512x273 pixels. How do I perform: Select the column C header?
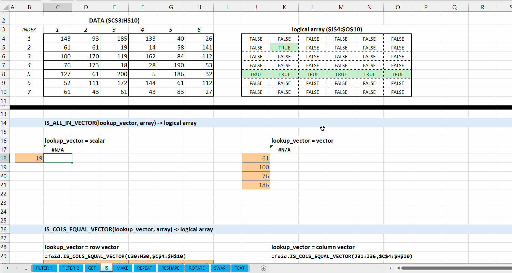[58, 7]
